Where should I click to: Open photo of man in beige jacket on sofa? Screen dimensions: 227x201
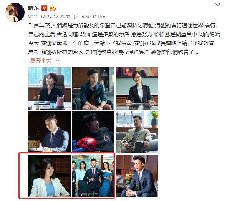point(137,132)
